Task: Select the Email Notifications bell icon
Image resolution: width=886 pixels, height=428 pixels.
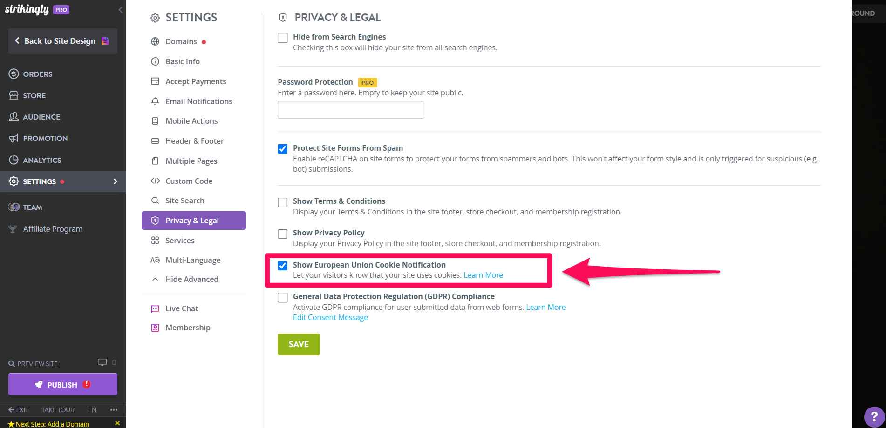Action: (155, 101)
